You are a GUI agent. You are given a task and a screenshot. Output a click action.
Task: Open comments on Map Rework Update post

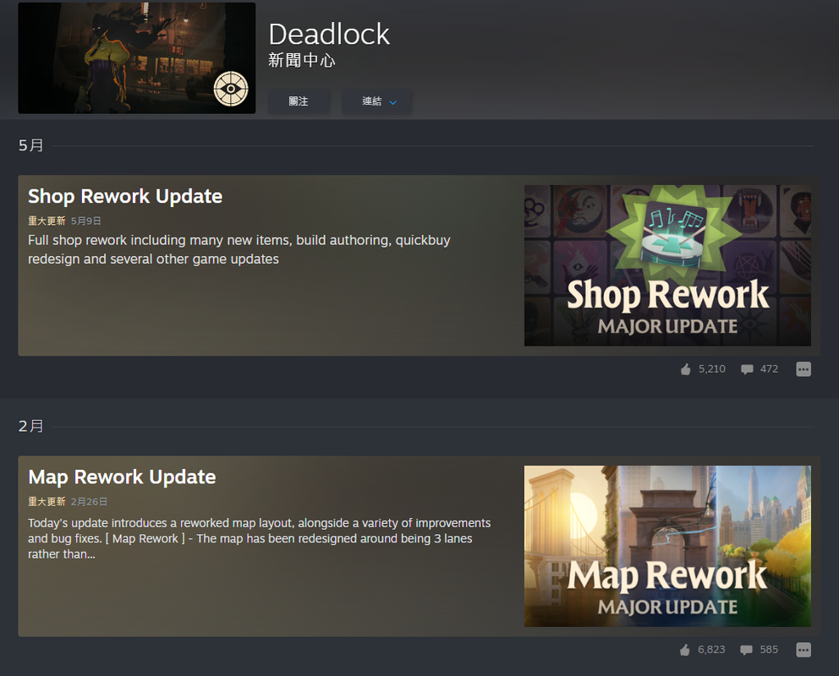tap(746, 650)
